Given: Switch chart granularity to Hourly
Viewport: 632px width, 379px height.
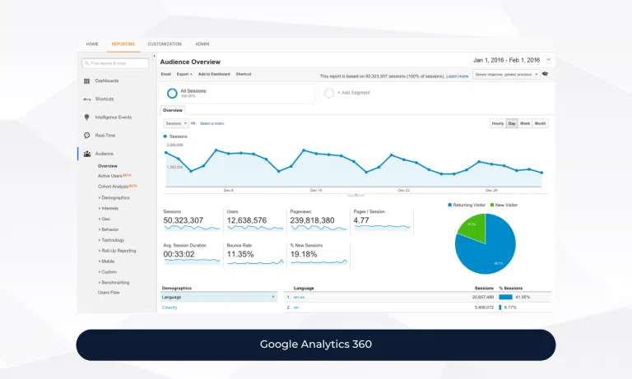Looking at the screenshot, I should 498,123.
